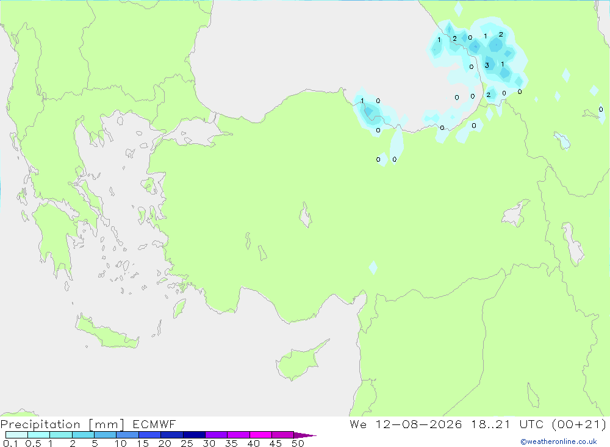The width and height of the screenshot is (610, 447).
Task: Click the legend tick label "0.5"
Action: pos(33,443)
